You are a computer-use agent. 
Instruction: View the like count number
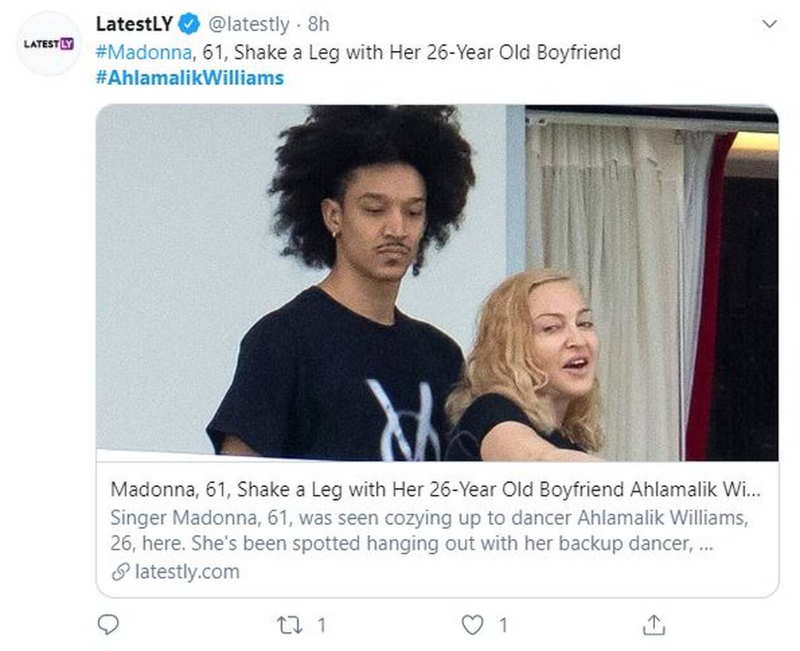point(503,626)
